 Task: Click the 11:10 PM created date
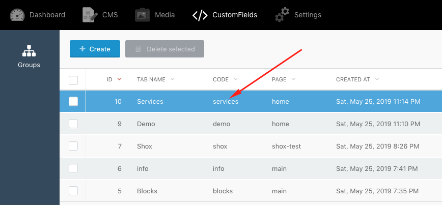click(x=378, y=124)
